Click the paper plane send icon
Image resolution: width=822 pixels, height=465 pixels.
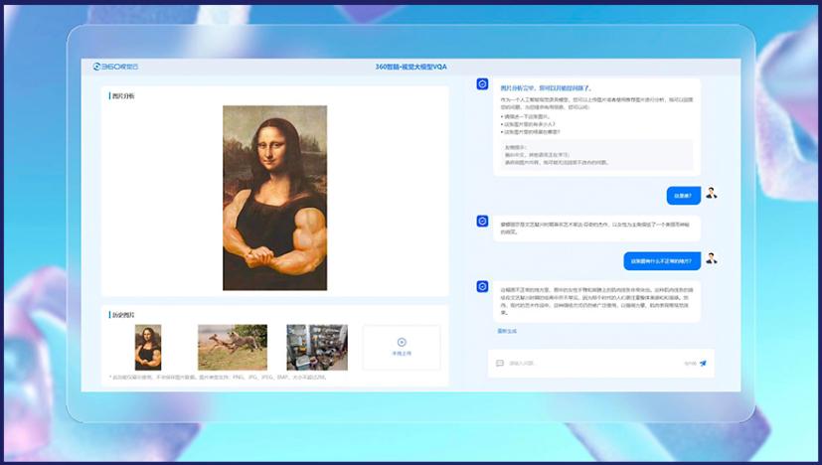(x=703, y=364)
